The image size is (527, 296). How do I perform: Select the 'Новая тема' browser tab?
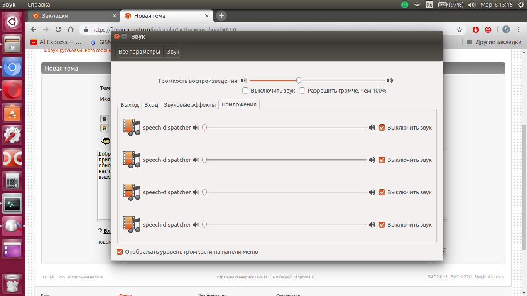click(166, 16)
